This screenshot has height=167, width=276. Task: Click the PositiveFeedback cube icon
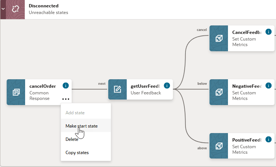219,146
